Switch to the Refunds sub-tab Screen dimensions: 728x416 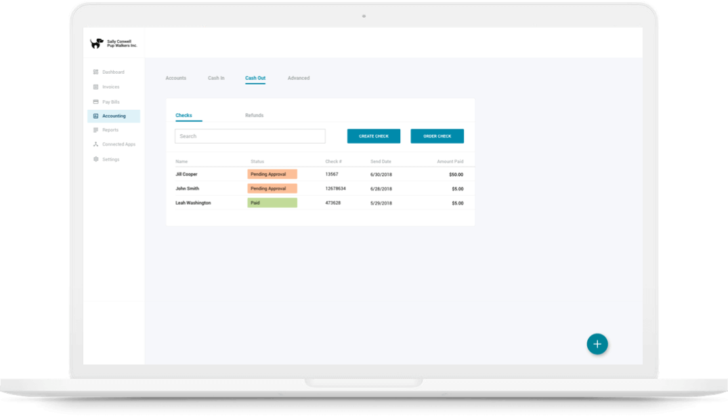pos(254,116)
